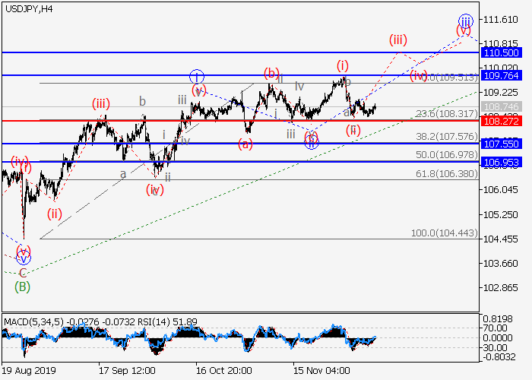
Task: Click the 19 Aug 2019 date marker
Action: click(x=27, y=370)
